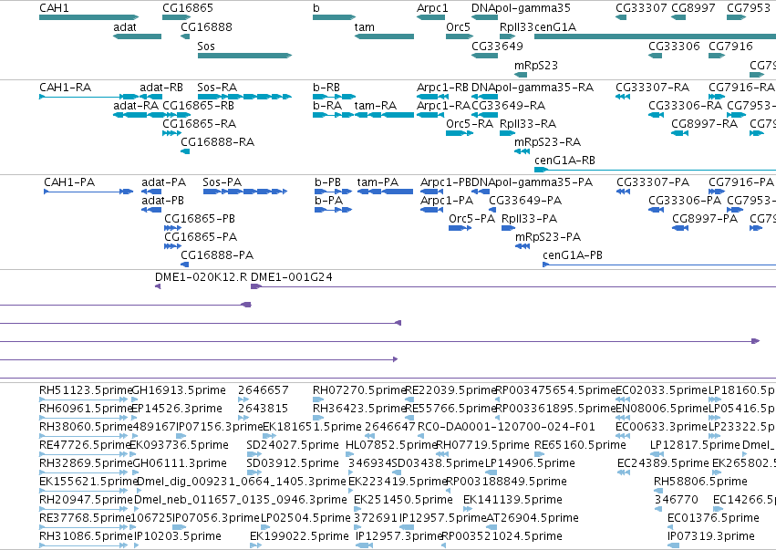Image resolution: width=776 pixels, height=550 pixels.
Task: Select the IP10203.5prime EST label
Action: [178, 536]
